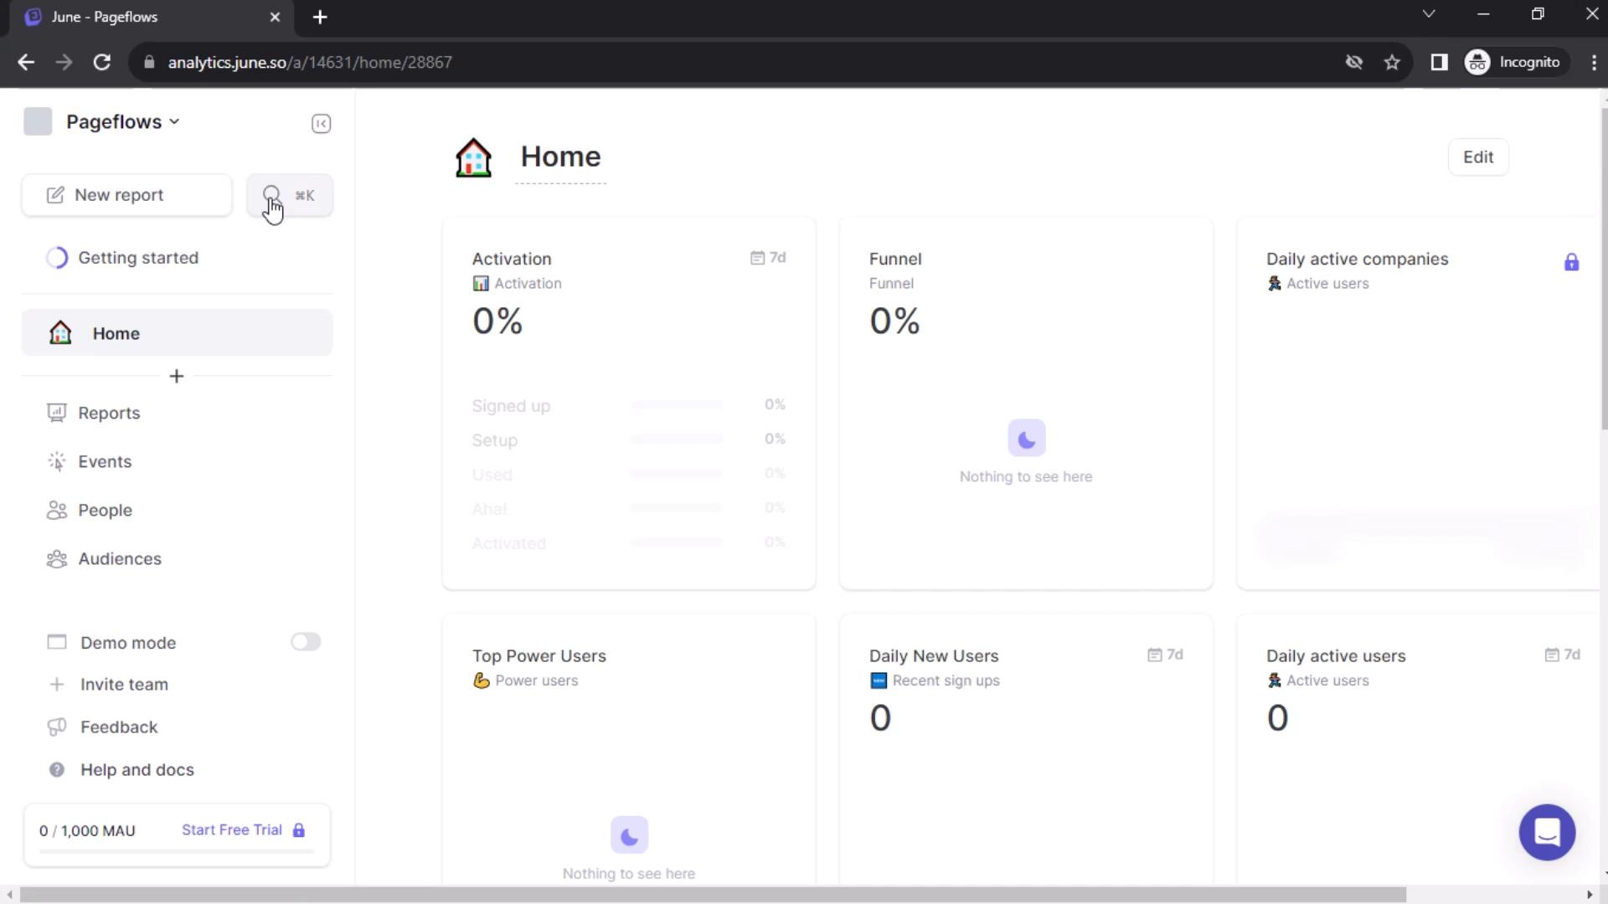The height and width of the screenshot is (904, 1608).
Task: Click the New report button
Action: (x=127, y=195)
